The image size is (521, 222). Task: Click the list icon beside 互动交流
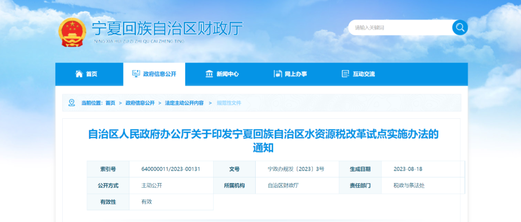[345, 74]
